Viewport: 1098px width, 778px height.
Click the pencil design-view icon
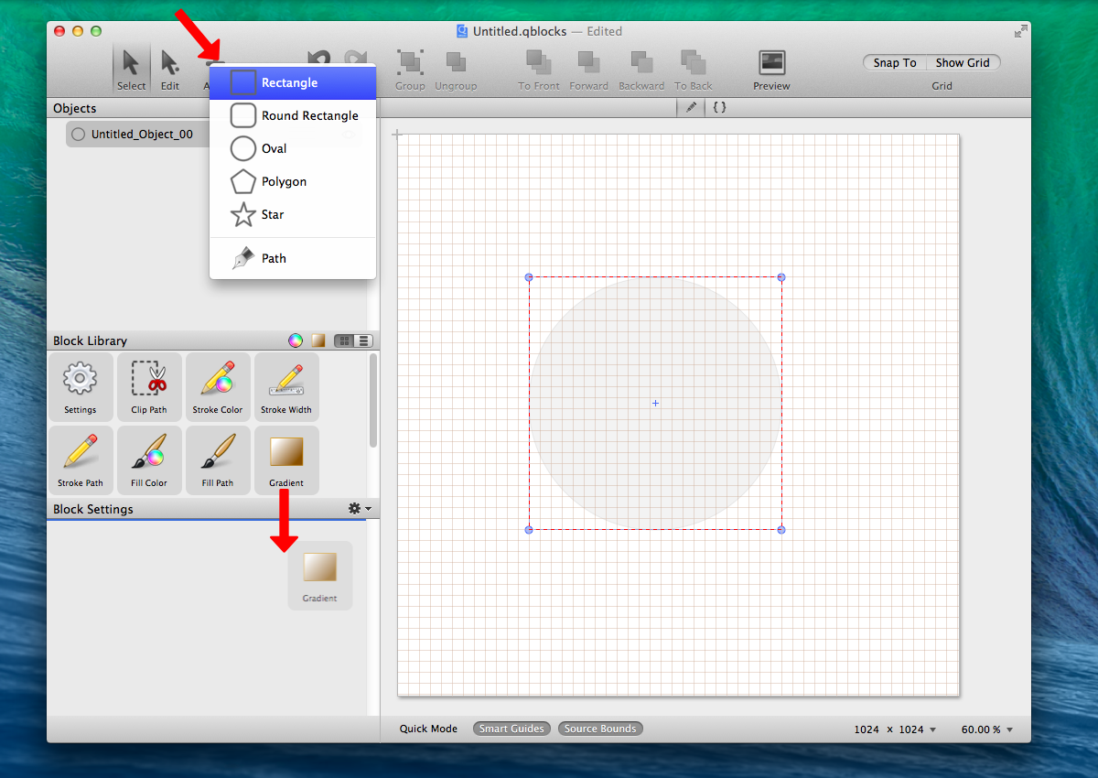coord(691,107)
